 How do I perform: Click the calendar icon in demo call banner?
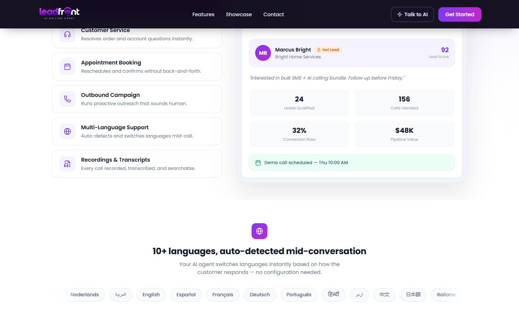coord(258,163)
